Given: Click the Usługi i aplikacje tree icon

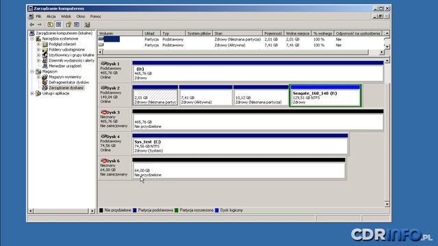Looking at the screenshot, I should coord(38,94).
